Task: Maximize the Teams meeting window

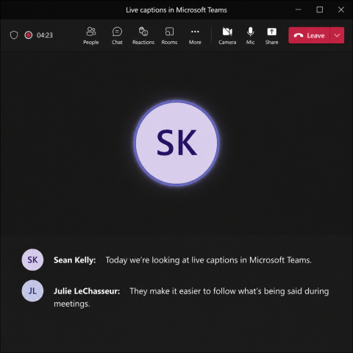Action: tap(320, 10)
